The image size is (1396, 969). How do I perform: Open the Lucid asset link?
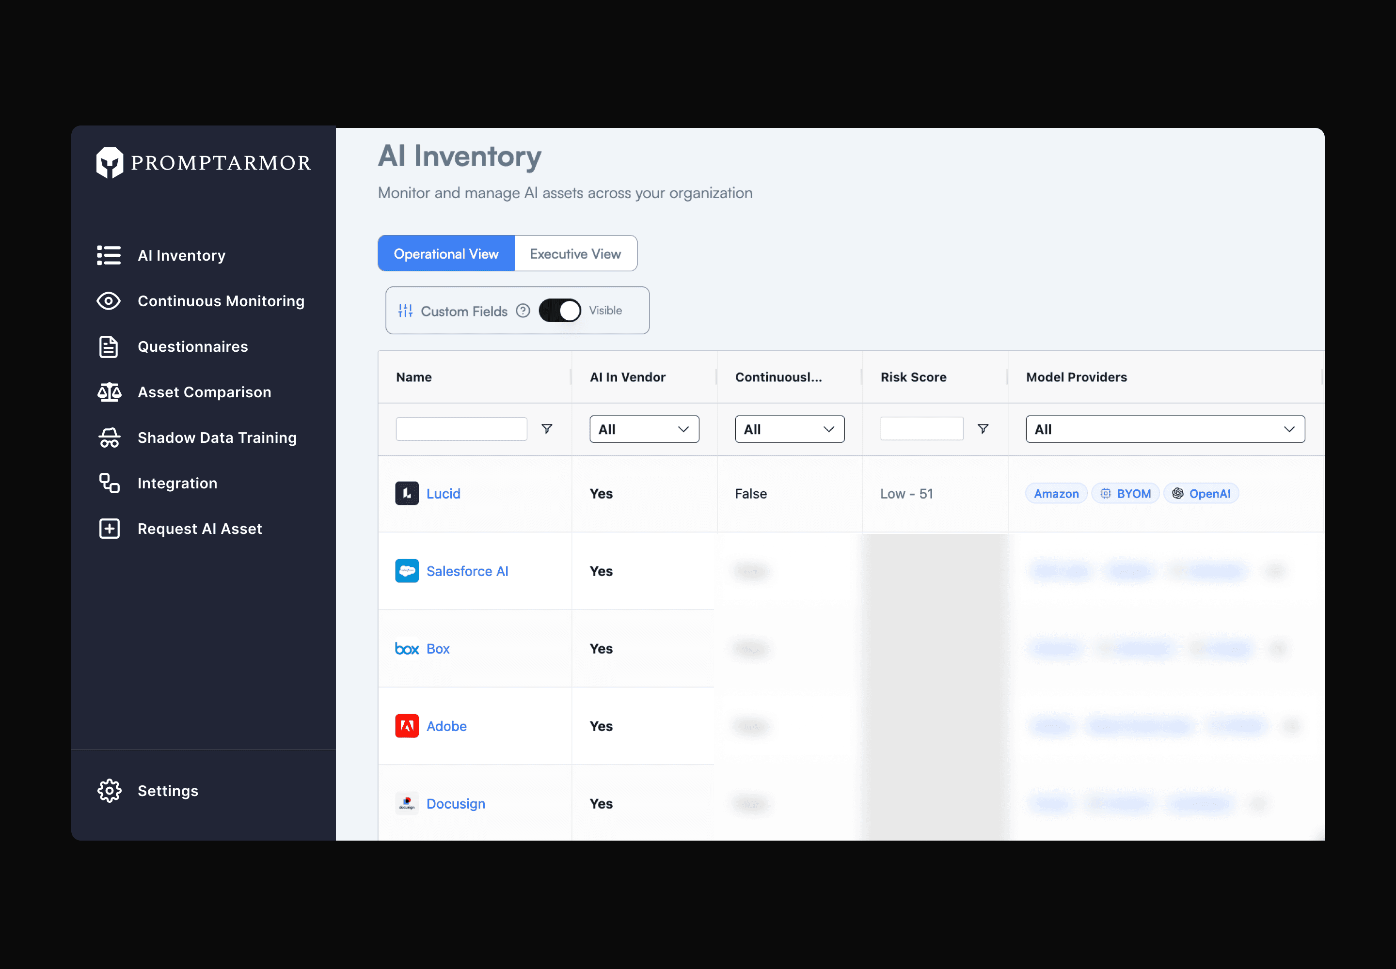pos(443,494)
